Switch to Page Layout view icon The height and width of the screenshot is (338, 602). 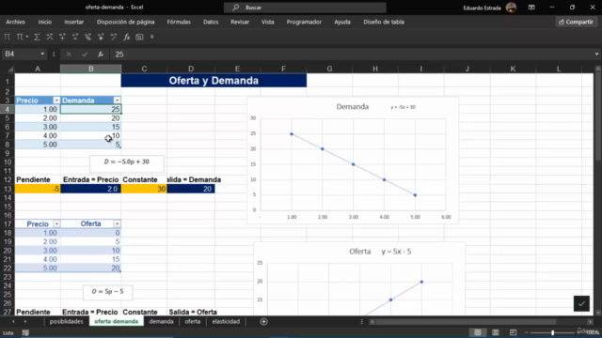click(496, 332)
